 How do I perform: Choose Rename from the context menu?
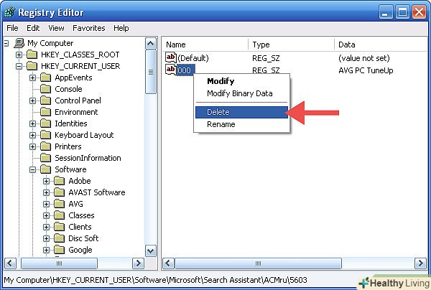coord(241,124)
